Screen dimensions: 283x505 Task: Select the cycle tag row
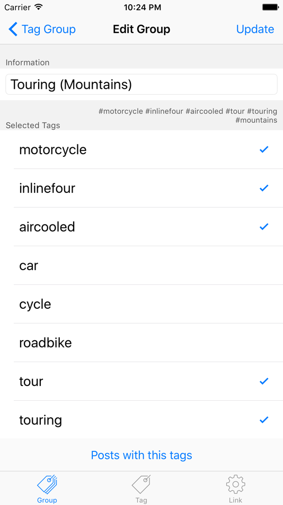click(141, 304)
